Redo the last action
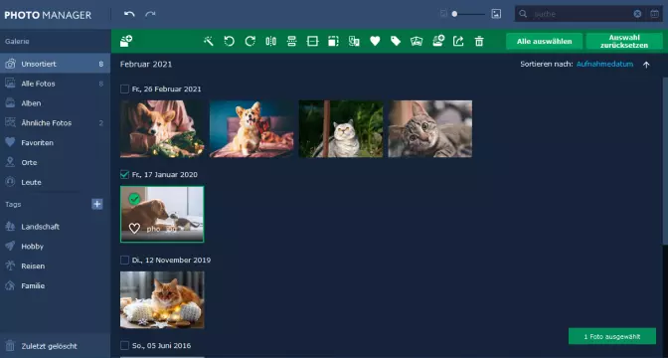 click(150, 14)
